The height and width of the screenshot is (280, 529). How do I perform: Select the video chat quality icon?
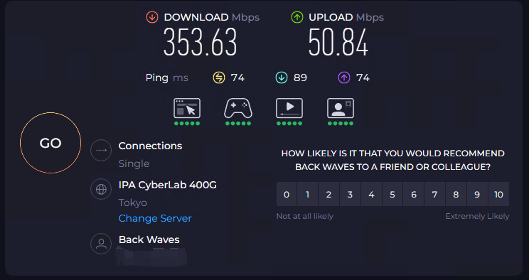point(341,108)
